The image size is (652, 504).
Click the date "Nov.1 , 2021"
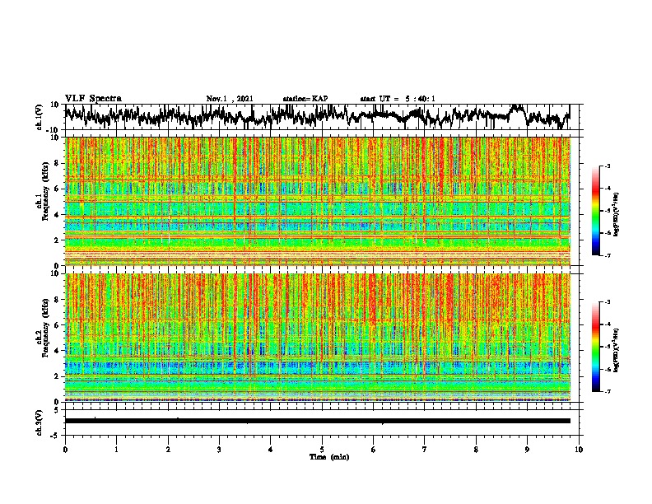click(230, 99)
